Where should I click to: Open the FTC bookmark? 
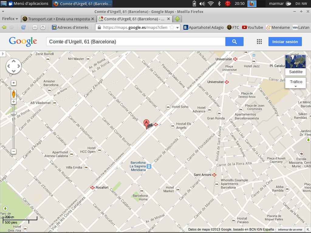(233, 27)
